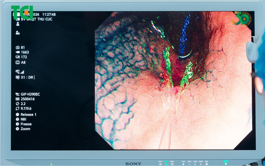Click the scope model GIF-H290EC text
The width and height of the screenshot is (265, 166).
click(x=30, y=94)
